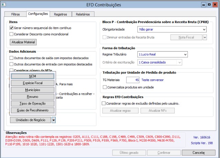Open the Regime Tributário dropdown
This screenshot has height=158, width=220.
163,54
